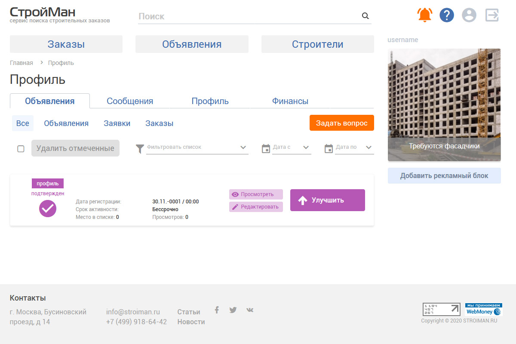Open the VK social icon
Screen dimensions: 516x344
[250, 310]
